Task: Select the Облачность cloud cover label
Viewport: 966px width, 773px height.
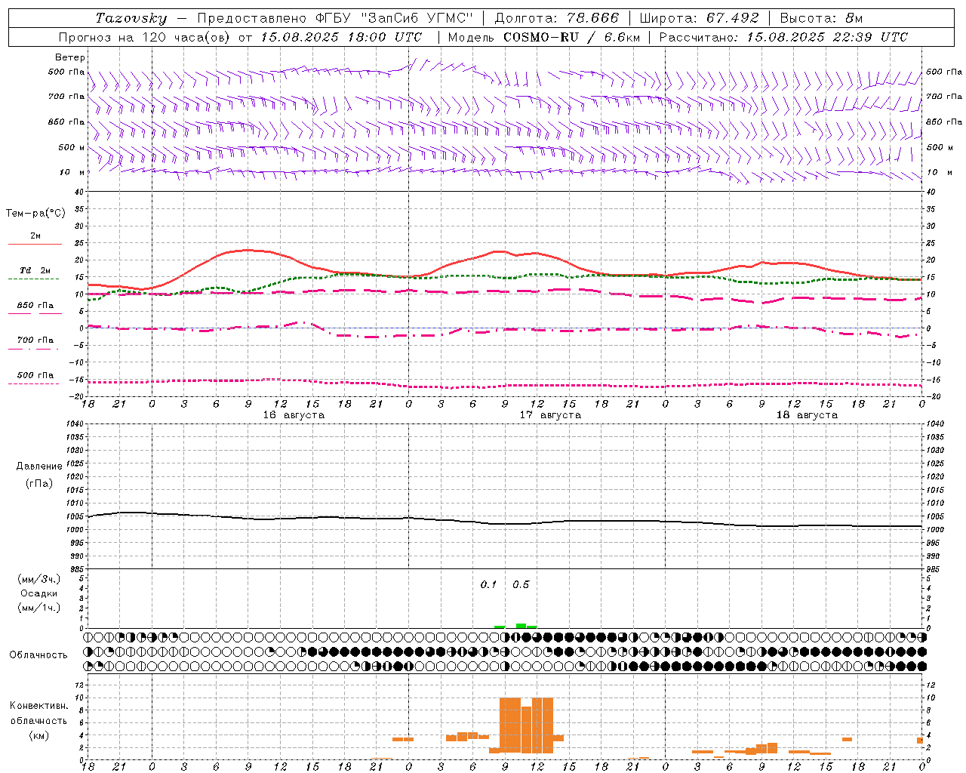Action: (x=38, y=655)
